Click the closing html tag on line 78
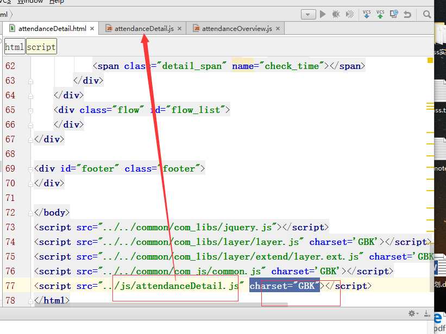 (52, 300)
